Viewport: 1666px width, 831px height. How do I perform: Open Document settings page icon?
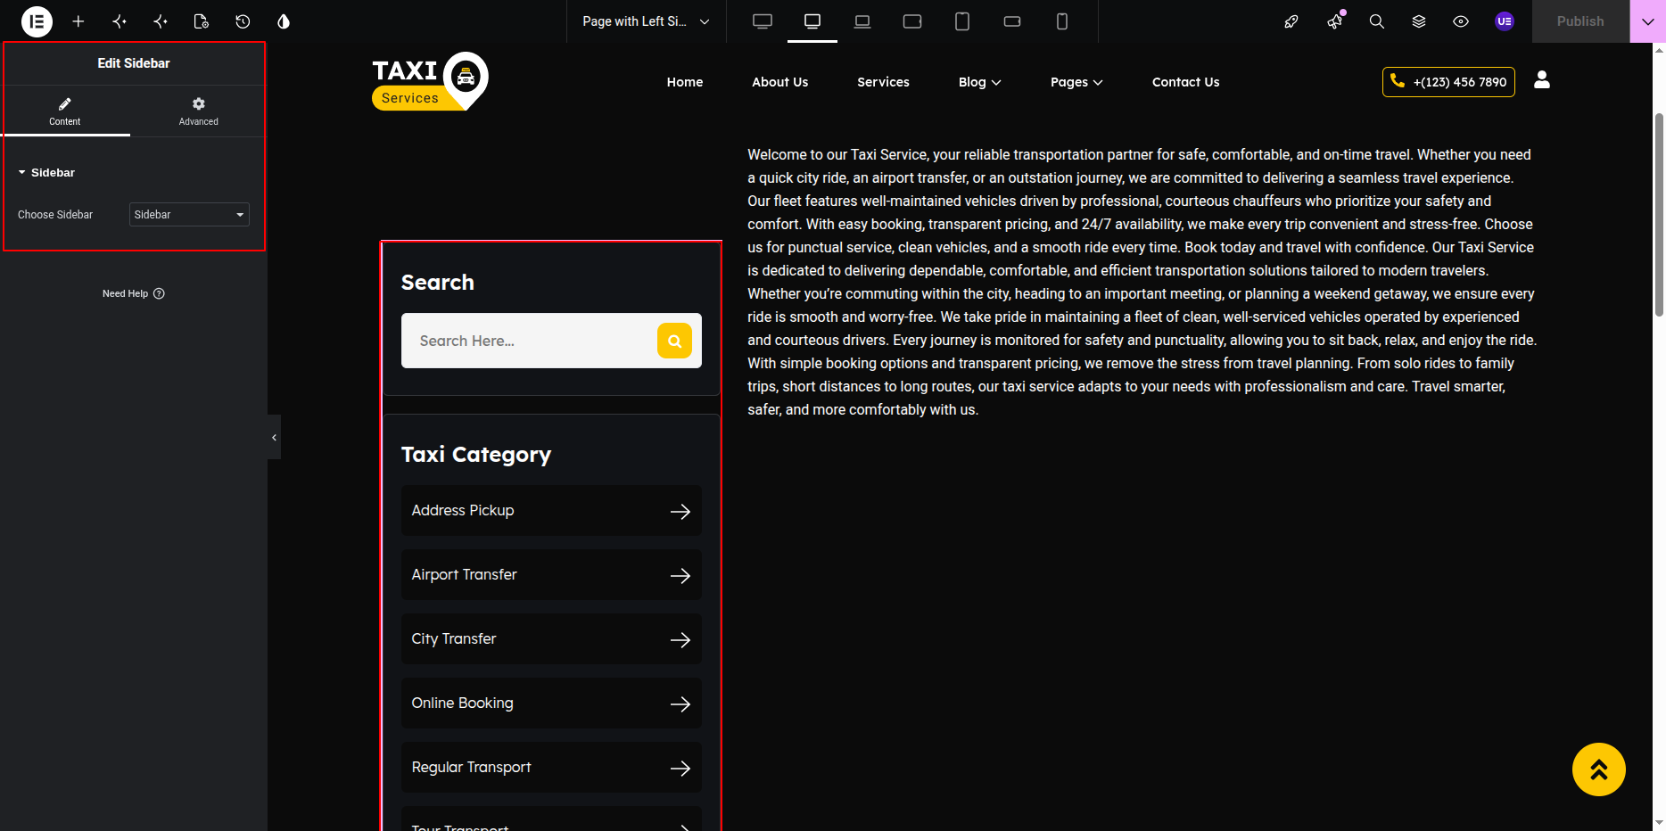tap(202, 21)
